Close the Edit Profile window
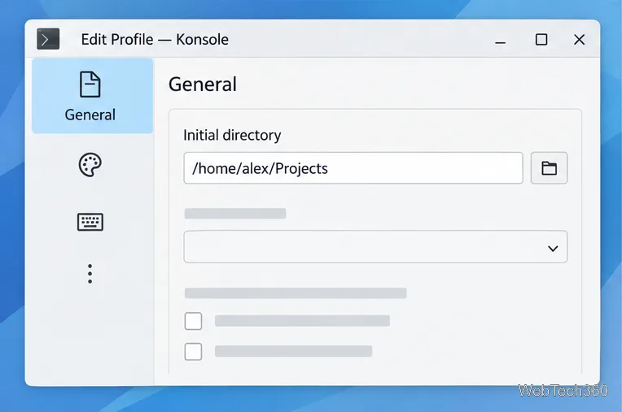This screenshot has width=622, height=412. (x=579, y=39)
